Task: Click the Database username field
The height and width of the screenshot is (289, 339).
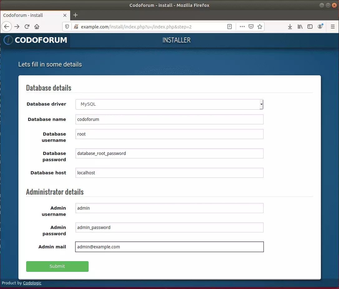Action: click(169, 134)
